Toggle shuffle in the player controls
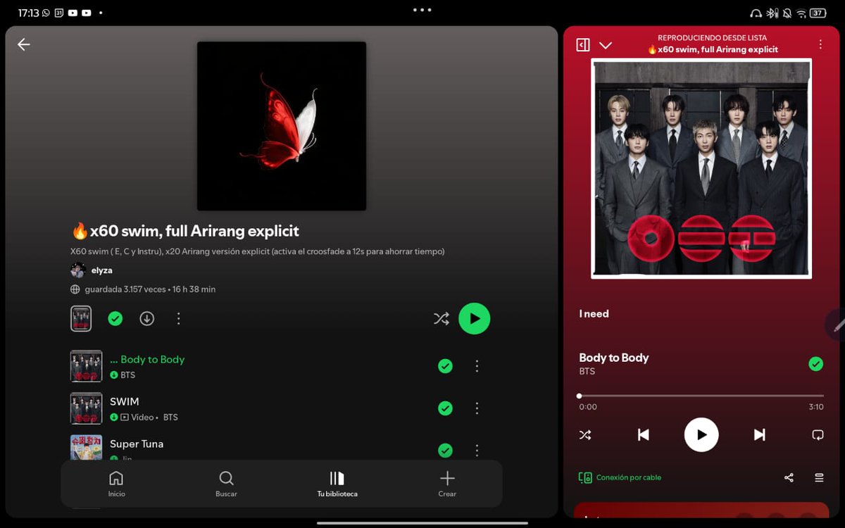Screen dimensions: 845x528 point(585,435)
